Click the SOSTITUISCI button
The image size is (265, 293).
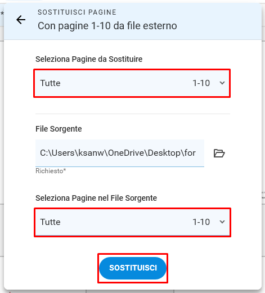click(x=133, y=268)
